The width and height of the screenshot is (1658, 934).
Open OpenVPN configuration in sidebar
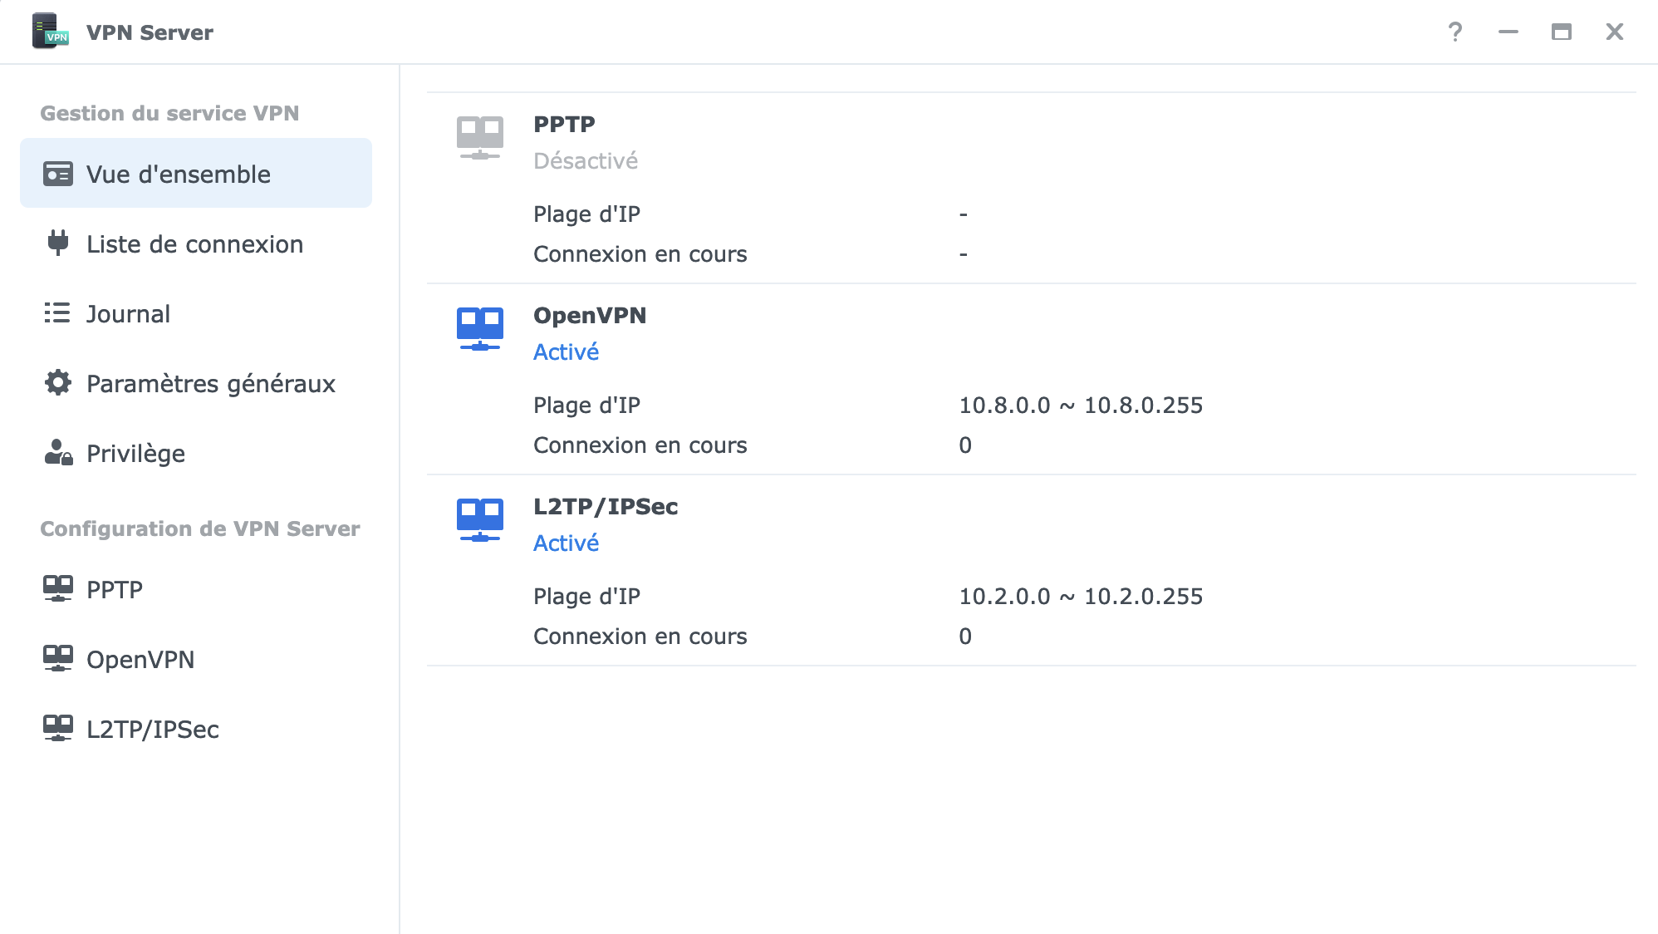point(140,660)
